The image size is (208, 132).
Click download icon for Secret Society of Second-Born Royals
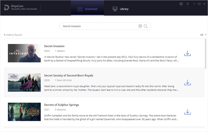(187, 82)
